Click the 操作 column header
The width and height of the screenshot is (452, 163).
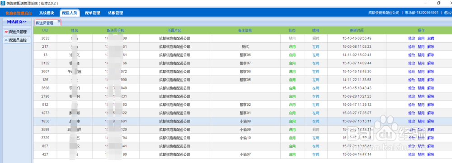point(421,30)
